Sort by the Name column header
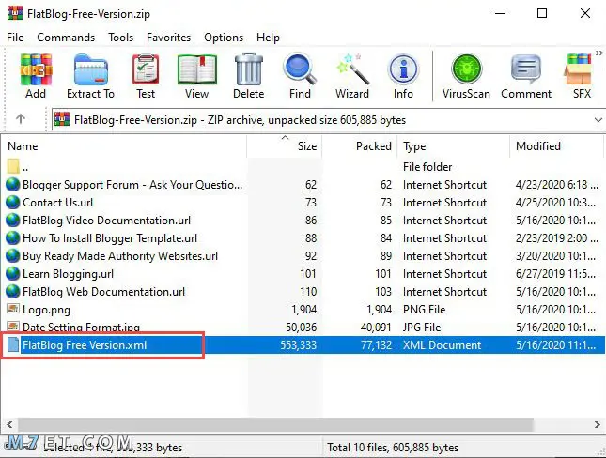Screen dimensions: 606x458 (x=124, y=146)
